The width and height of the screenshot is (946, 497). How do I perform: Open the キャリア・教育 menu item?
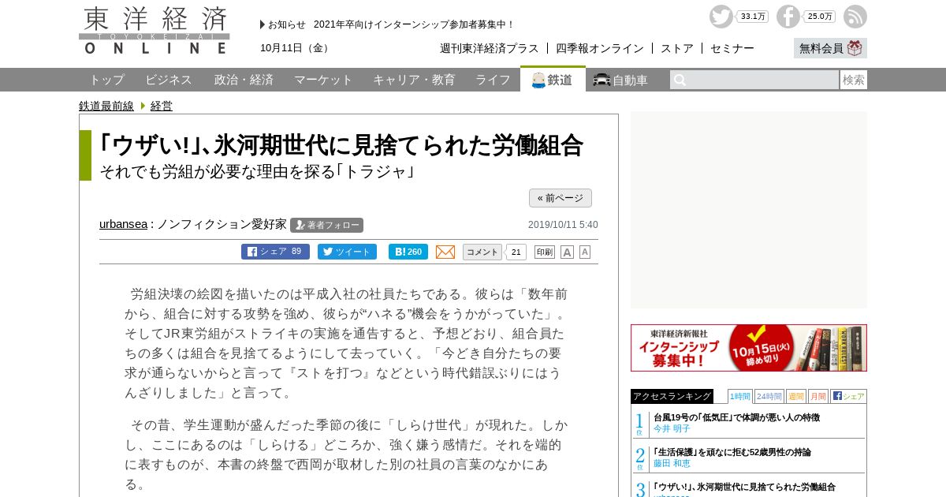[x=414, y=80]
